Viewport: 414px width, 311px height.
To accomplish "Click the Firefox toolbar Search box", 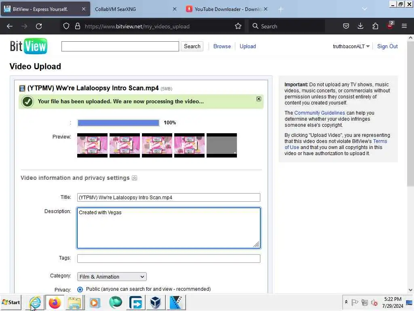I will click(x=287, y=26).
